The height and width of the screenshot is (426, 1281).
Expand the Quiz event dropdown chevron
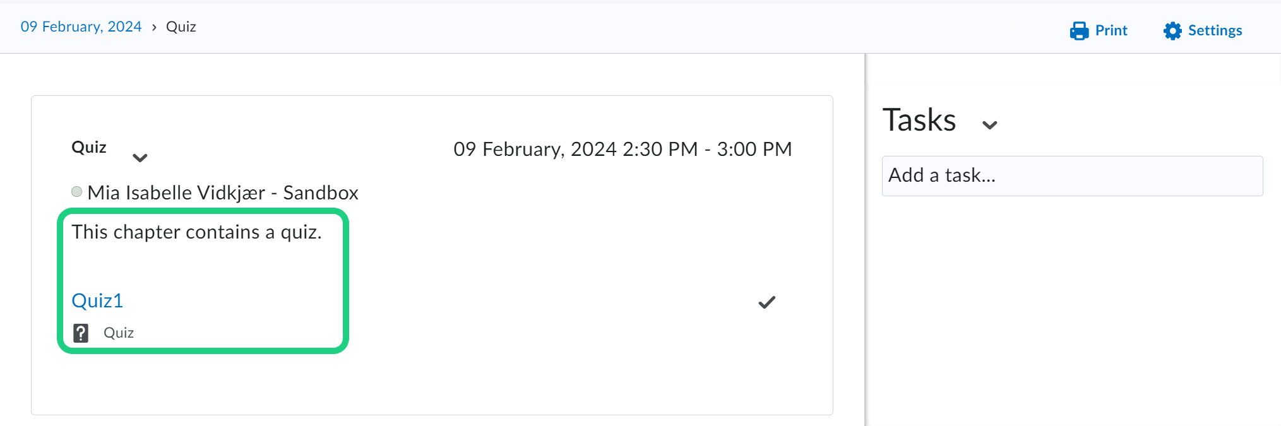pyautogui.click(x=140, y=157)
